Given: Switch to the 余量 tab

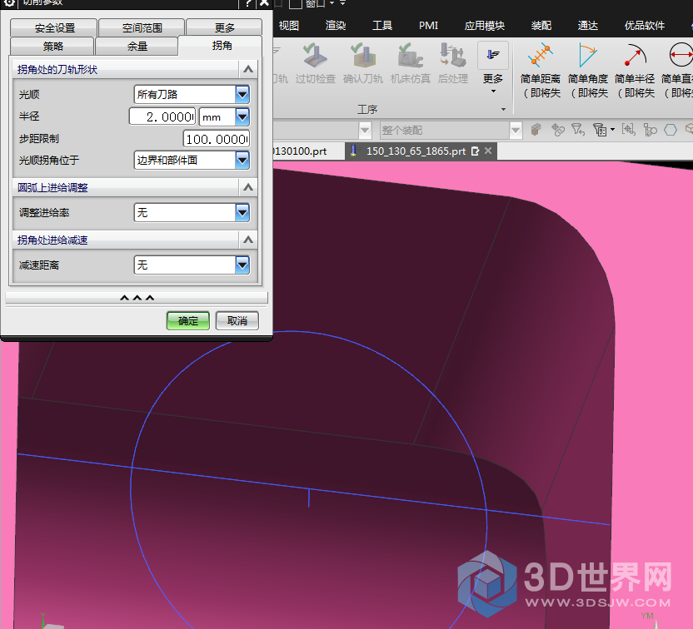Looking at the screenshot, I should [137, 46].
